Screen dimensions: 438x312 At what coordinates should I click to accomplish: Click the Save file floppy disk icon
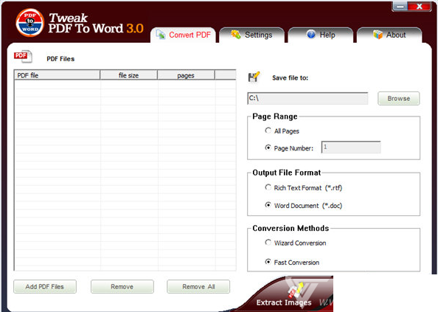254,77
